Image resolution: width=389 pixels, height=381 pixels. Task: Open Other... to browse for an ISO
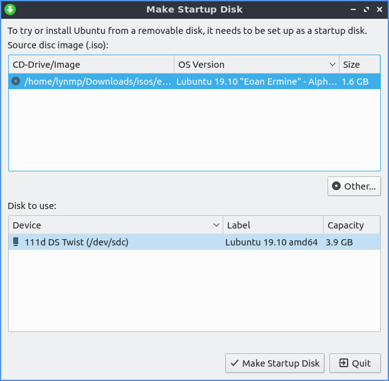pyautogui.click(x=354, y=186)
